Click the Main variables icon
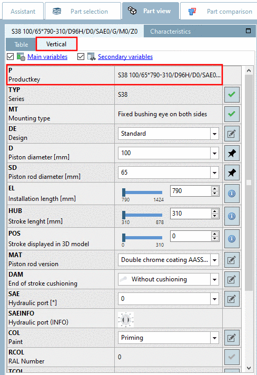Image resolution: width=257 pixels, height=375 pixels. coord(21,57)
